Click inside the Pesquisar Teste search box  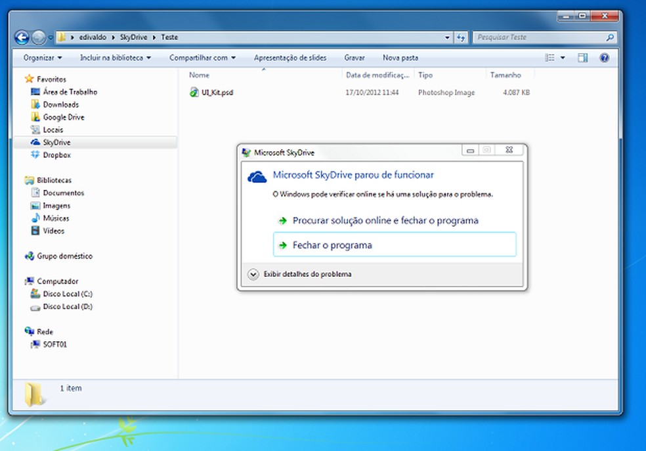[538, 37]
